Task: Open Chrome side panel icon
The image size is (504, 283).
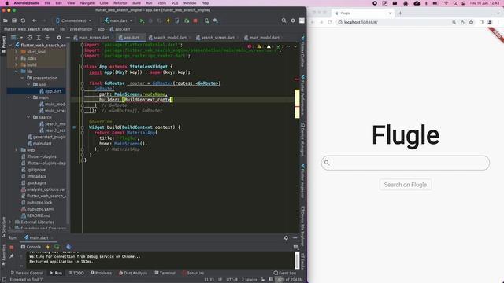Action: click(x=481, y=23)
